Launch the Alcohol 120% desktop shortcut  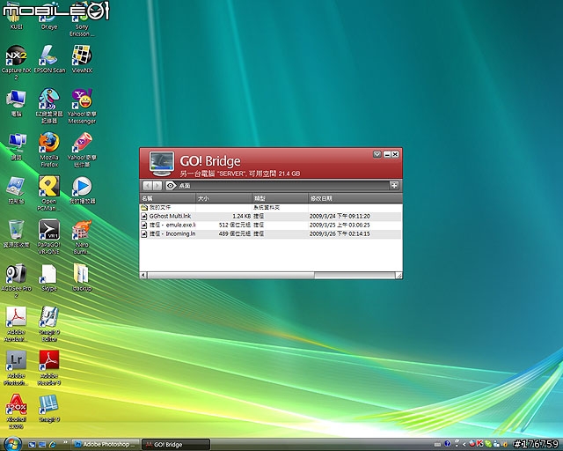(x=16, y=411)
